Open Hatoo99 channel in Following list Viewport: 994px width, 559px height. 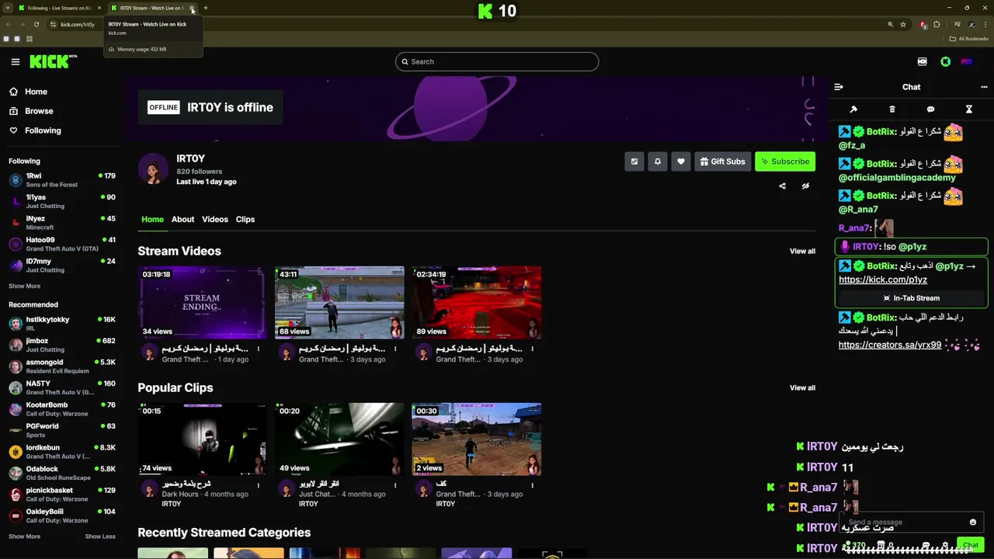click(x=62, y=245)
